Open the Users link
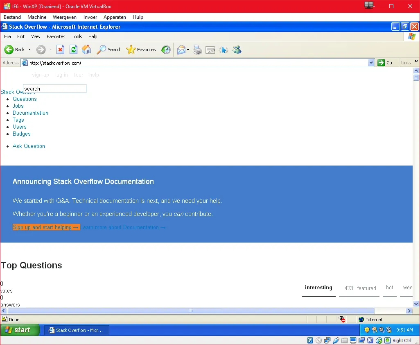This screenshot has width=420, height=345. point(20,127)
